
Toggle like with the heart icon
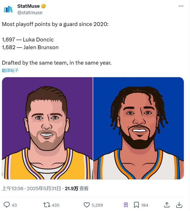coord(87,205)
